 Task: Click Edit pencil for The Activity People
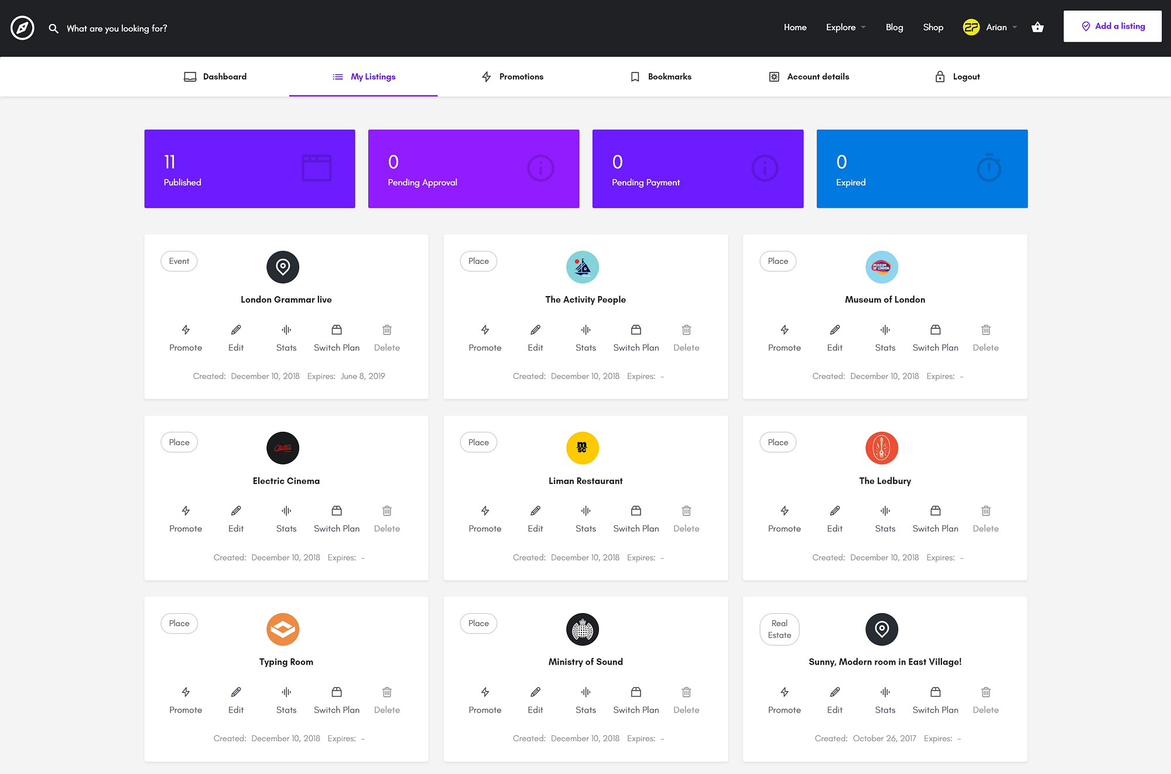(x=535, y=330)
